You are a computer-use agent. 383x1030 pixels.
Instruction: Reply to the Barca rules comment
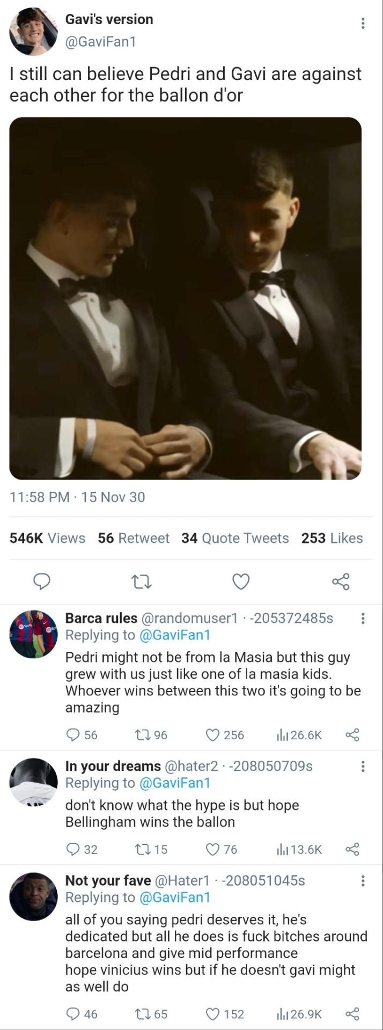(72, 735)
